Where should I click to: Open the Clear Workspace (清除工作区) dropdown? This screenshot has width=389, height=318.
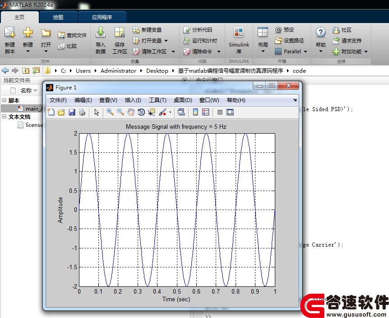tap(173, 51)
